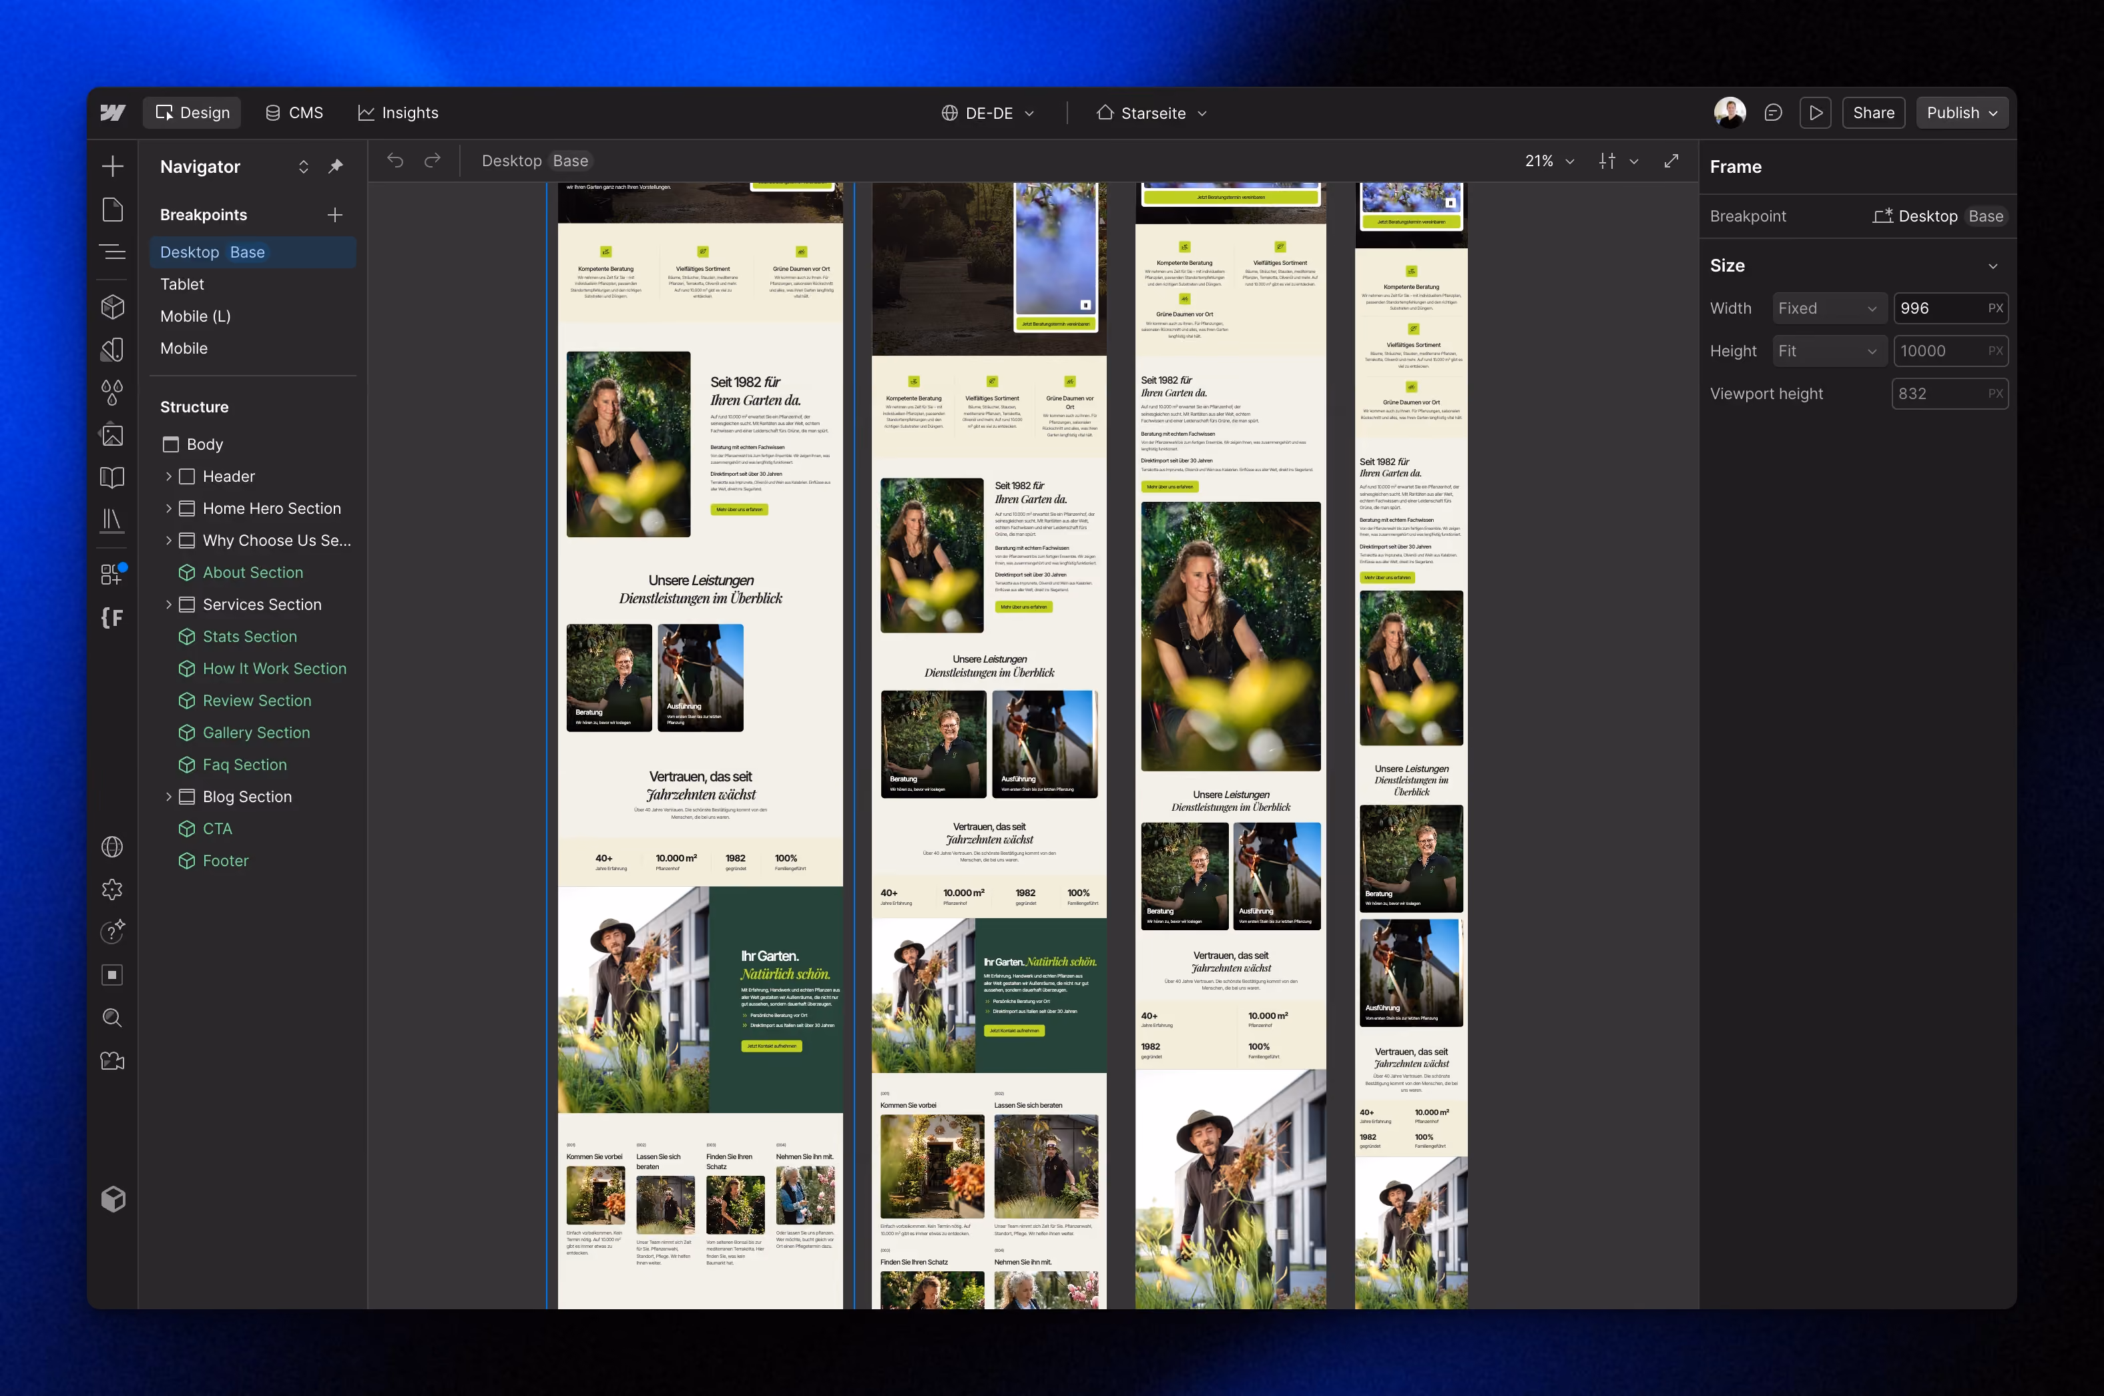Open the Assets image icon
Screen dimensions: 2104x1396
pyautogui.click(x=112, y=434)
